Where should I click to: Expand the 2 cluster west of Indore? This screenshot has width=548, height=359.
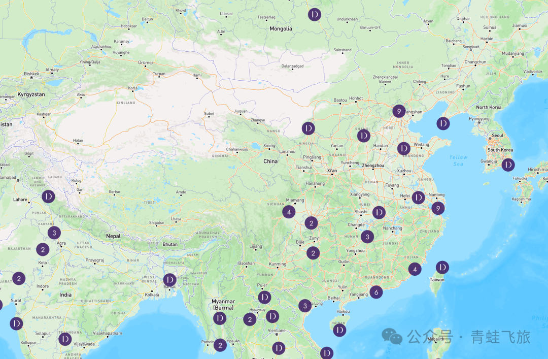[x=19, y=279]
